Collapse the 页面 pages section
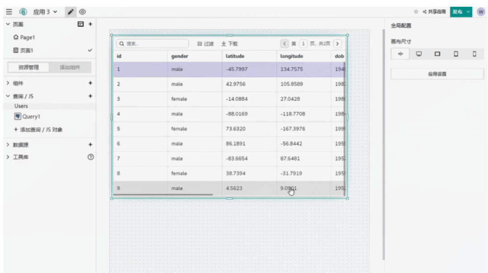Viewport: 488px width, 273px height. (8, 24)
